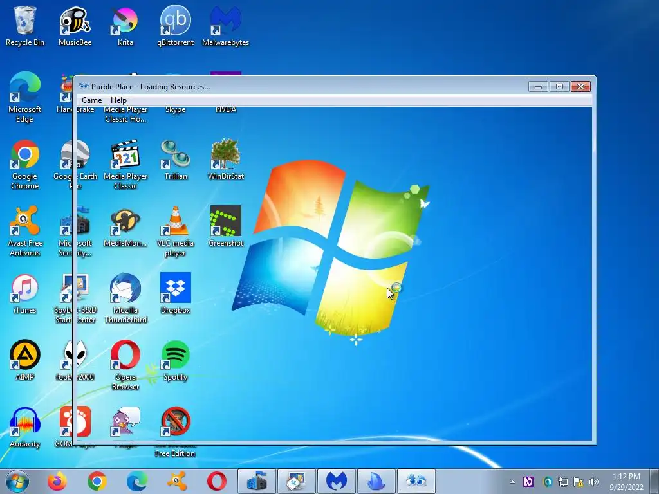Minimize the Purble Place window
Image resolution: width=659 pixels, height=494 pixels.
point(538,87)
